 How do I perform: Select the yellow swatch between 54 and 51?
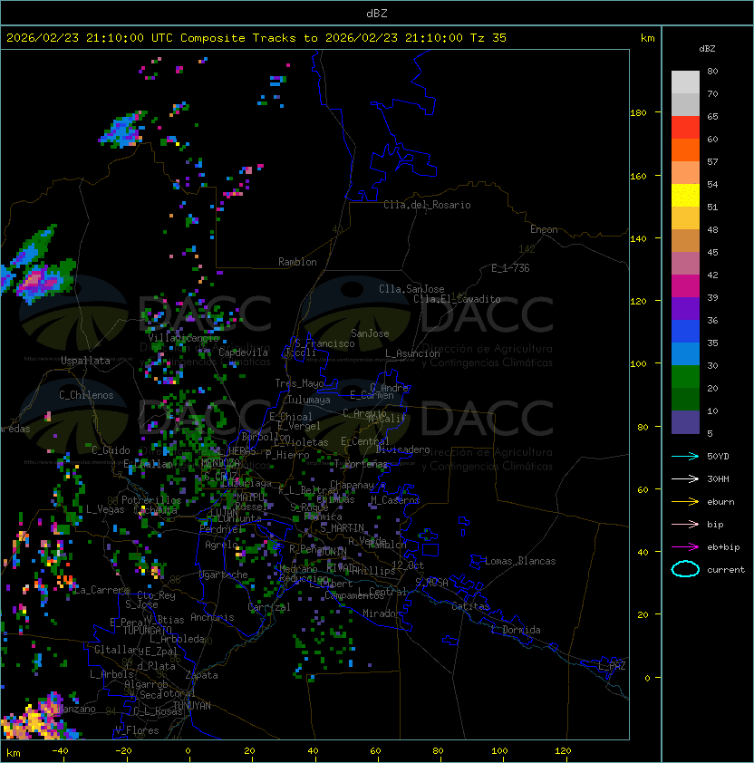point(685,196)
